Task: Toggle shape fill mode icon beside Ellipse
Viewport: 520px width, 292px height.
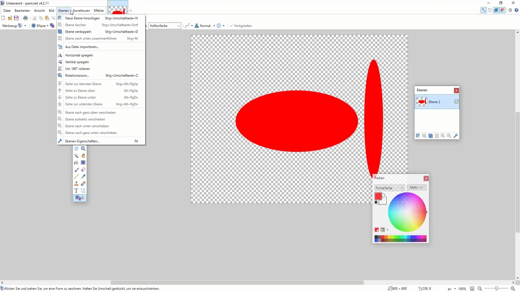Action: (x=52, y=26)
